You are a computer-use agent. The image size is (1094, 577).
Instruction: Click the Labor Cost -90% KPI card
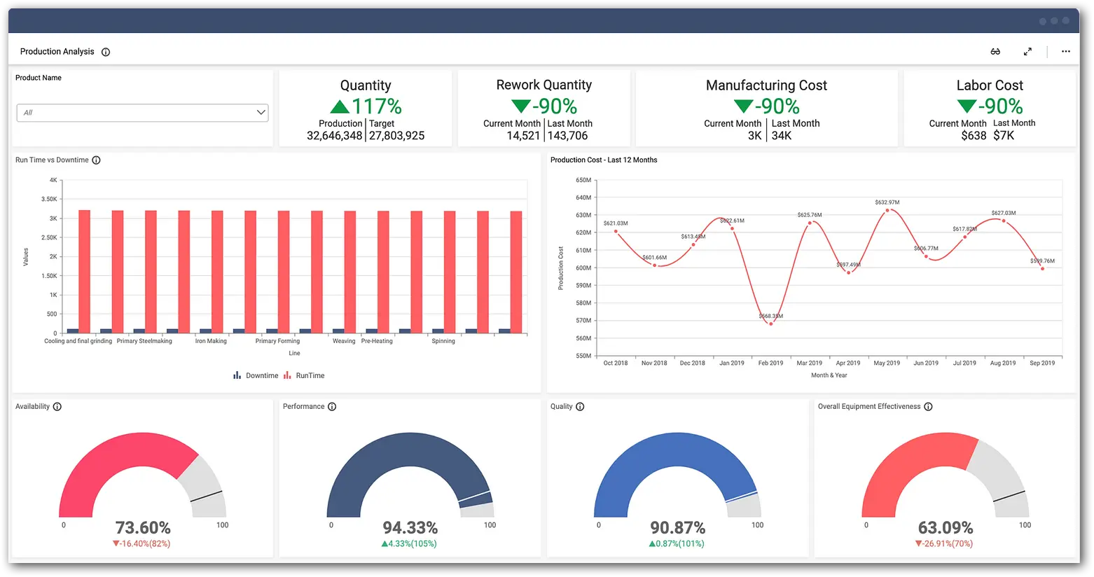[989, 109]
